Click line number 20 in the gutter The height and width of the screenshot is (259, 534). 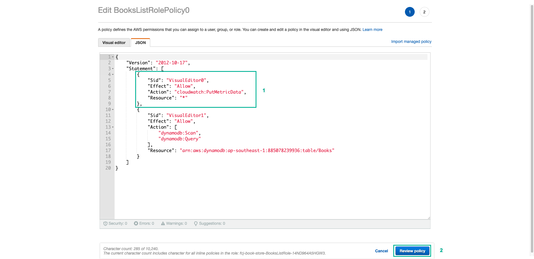pyautogui.click(x=108, y=168)
